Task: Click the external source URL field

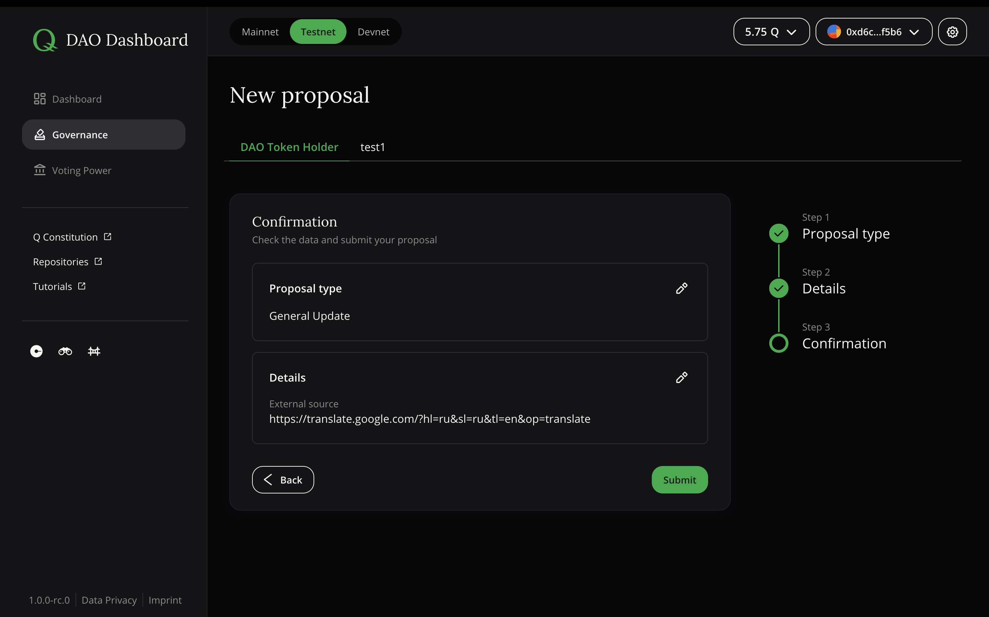Action: pyautogui.click(x=429, y=418)
